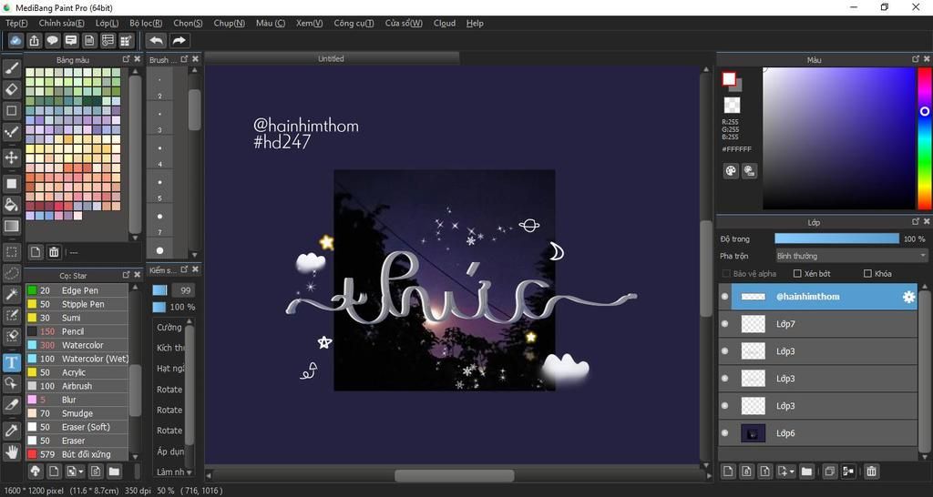Add new brush from cloud icon

coord(36,472)
